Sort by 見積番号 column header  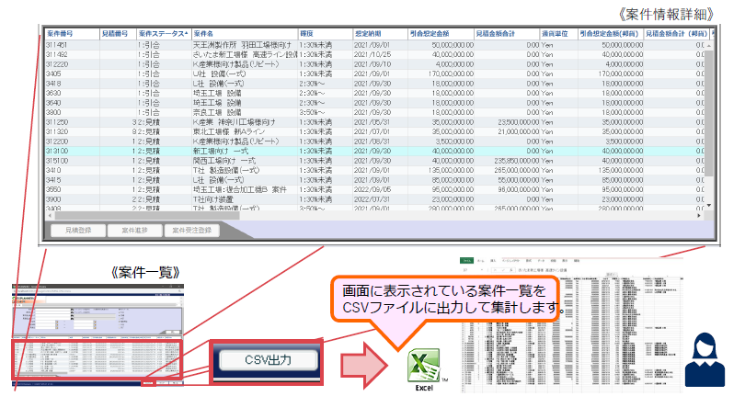(x=118, y=34)
